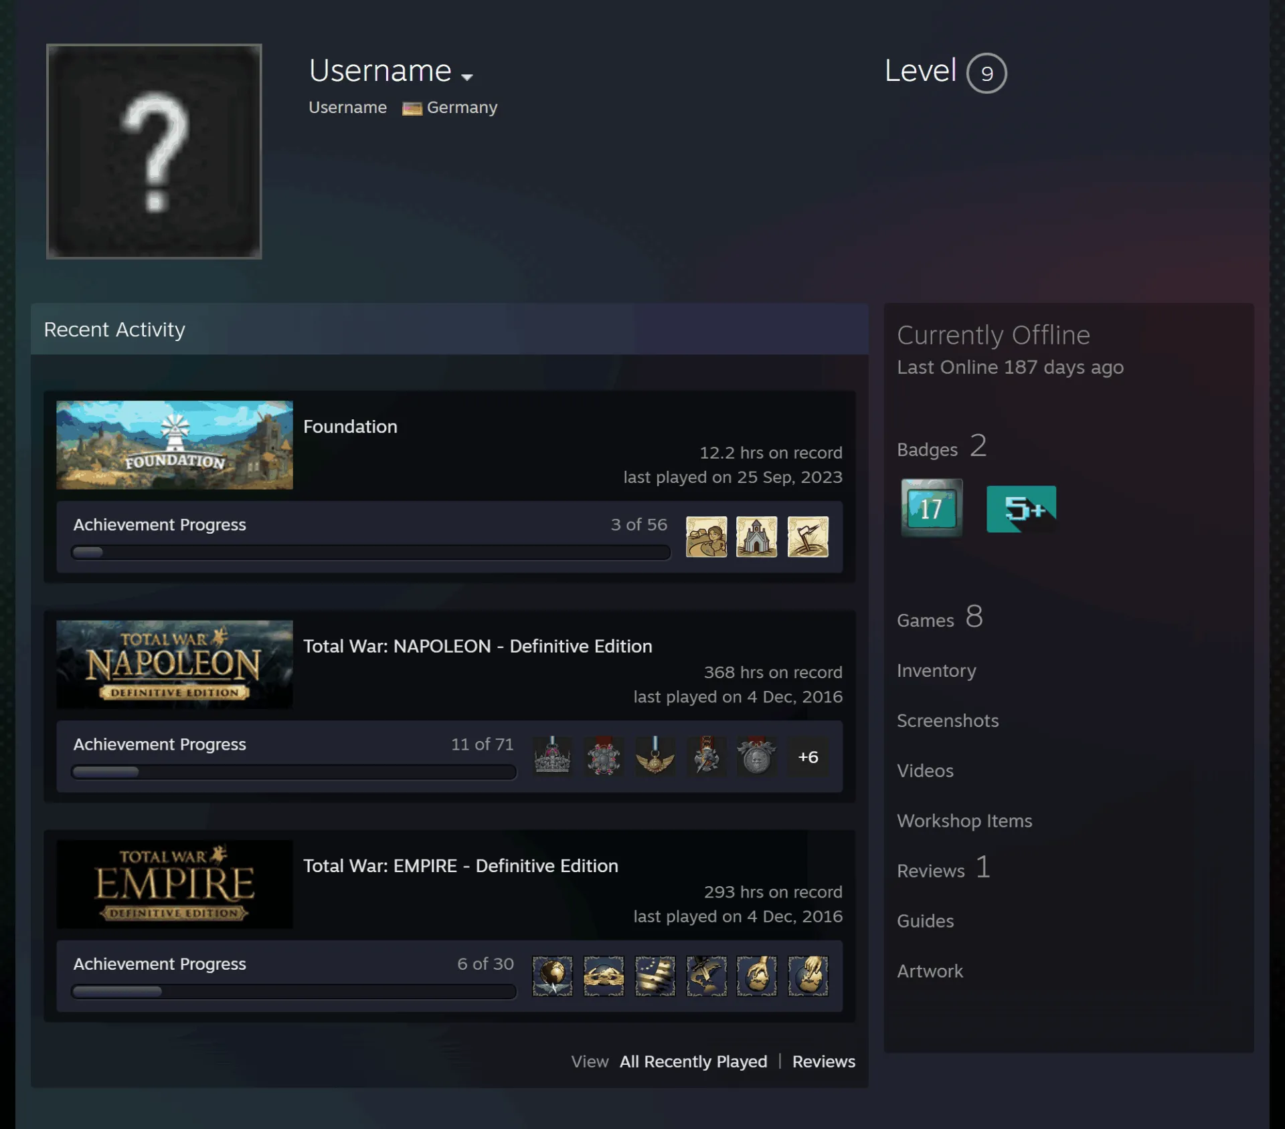The image size is (1285, 1129).
Task: Open Total War: NAPOLEON - Definitive Edition title
Action: pos(478,646)
